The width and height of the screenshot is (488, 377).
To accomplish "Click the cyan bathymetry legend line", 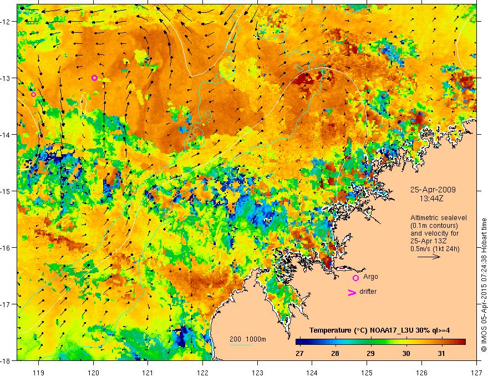I will 241,345.
